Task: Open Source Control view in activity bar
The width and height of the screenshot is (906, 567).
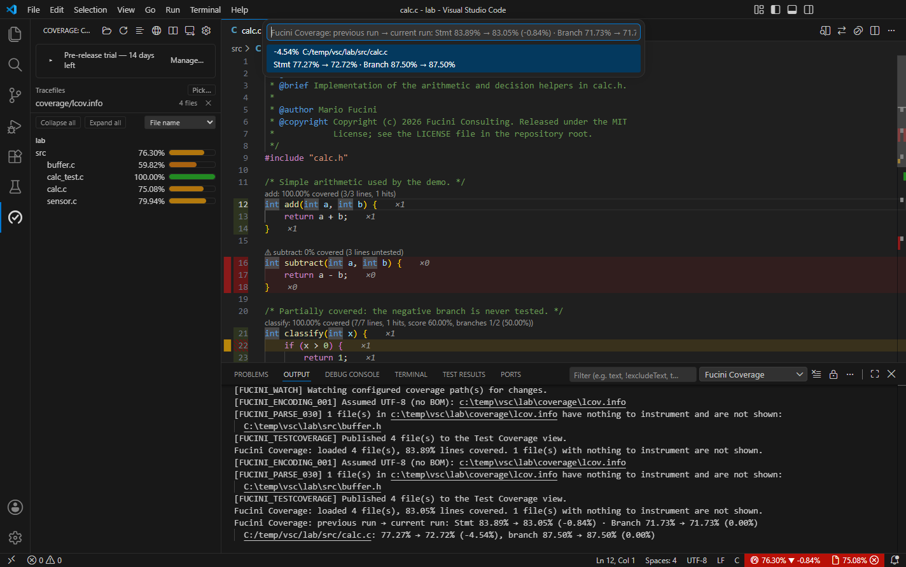Action: tap(15, 95)
